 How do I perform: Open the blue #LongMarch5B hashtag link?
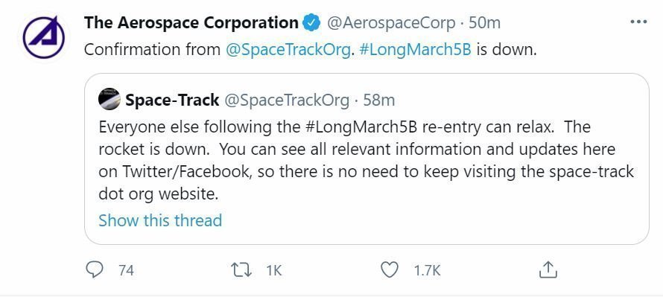(415, 50)
